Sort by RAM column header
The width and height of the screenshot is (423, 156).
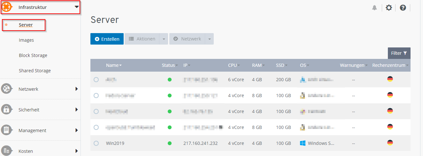[x=258, y=65]
